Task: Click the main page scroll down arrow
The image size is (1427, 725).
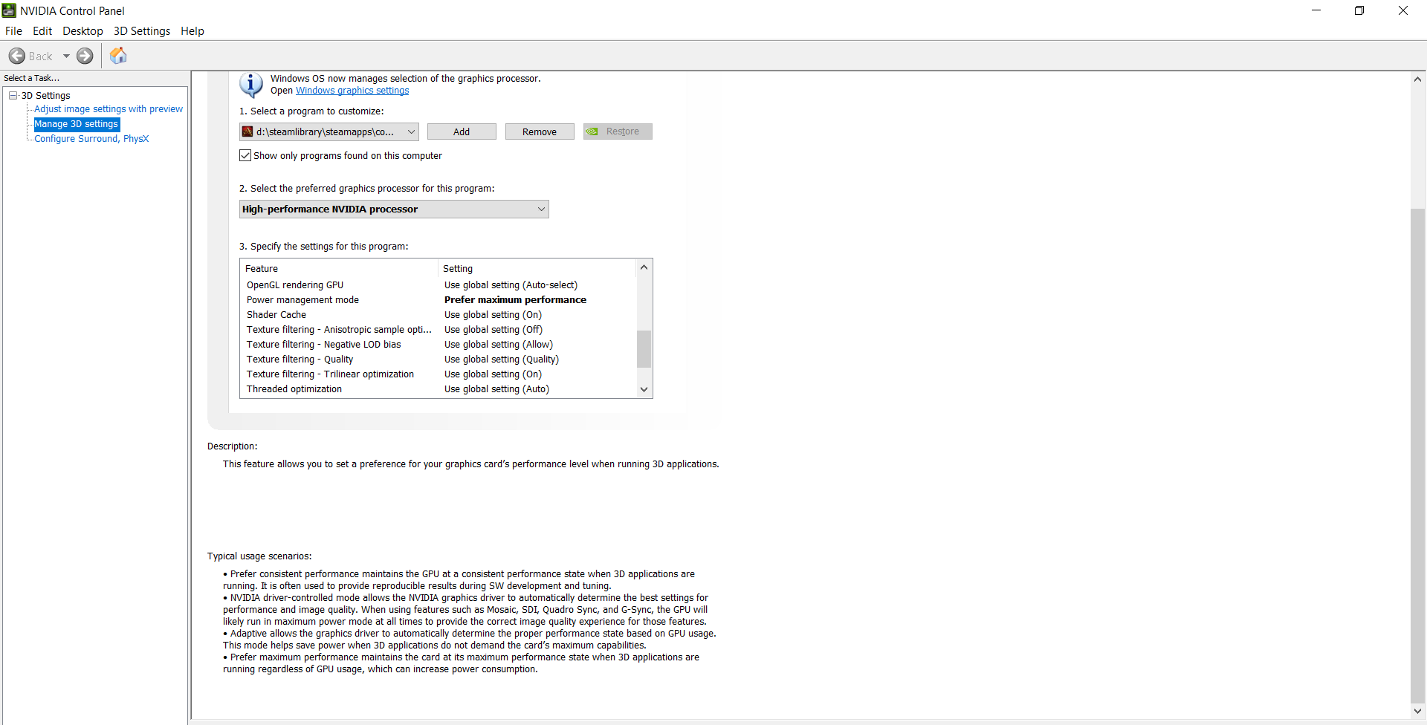Action: pyautogui.click(x=1418, y=711)
